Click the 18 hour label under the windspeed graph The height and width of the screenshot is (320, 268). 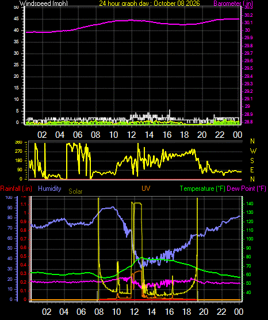click(x=185, y=135)
